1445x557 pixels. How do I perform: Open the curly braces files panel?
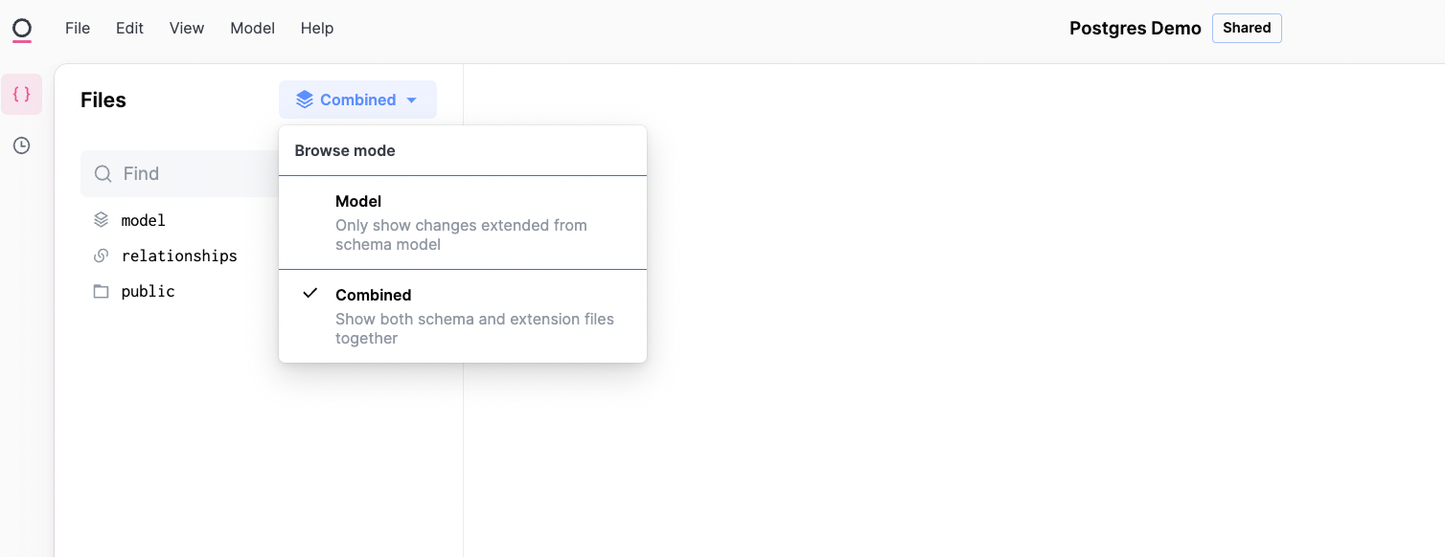click(22, 95)
